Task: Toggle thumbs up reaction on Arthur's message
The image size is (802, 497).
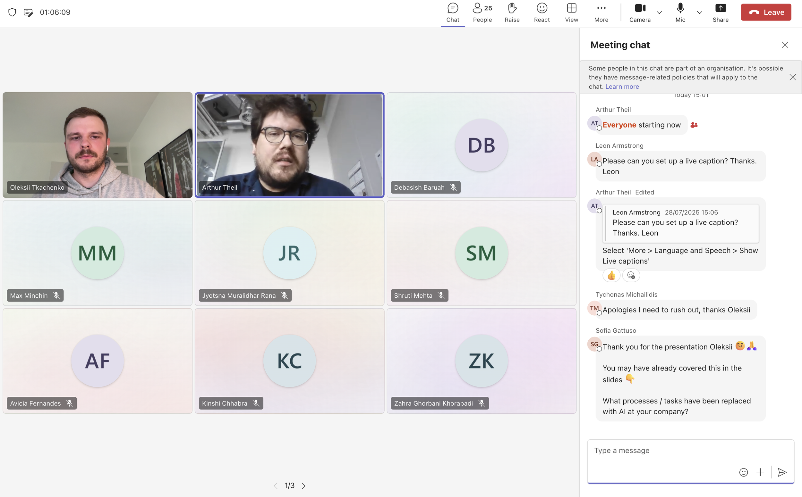Action: [611, 276]
